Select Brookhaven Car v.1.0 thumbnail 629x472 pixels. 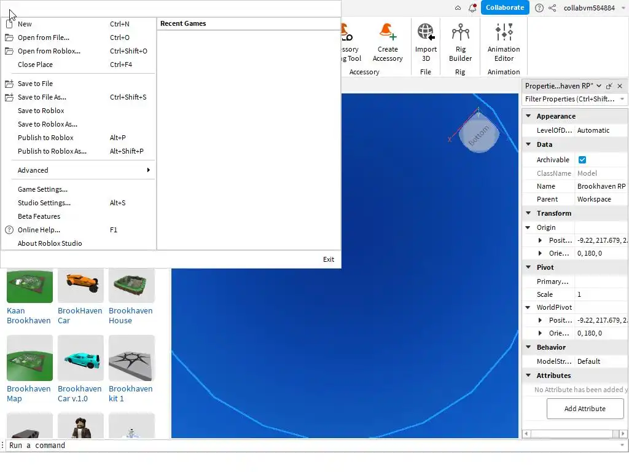coord(80,358)
